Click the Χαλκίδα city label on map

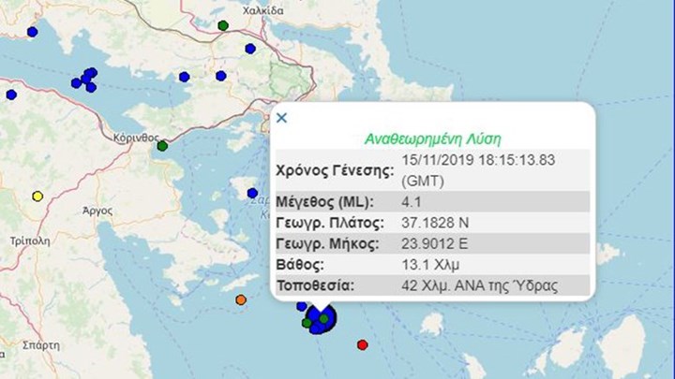click(262, 10)
